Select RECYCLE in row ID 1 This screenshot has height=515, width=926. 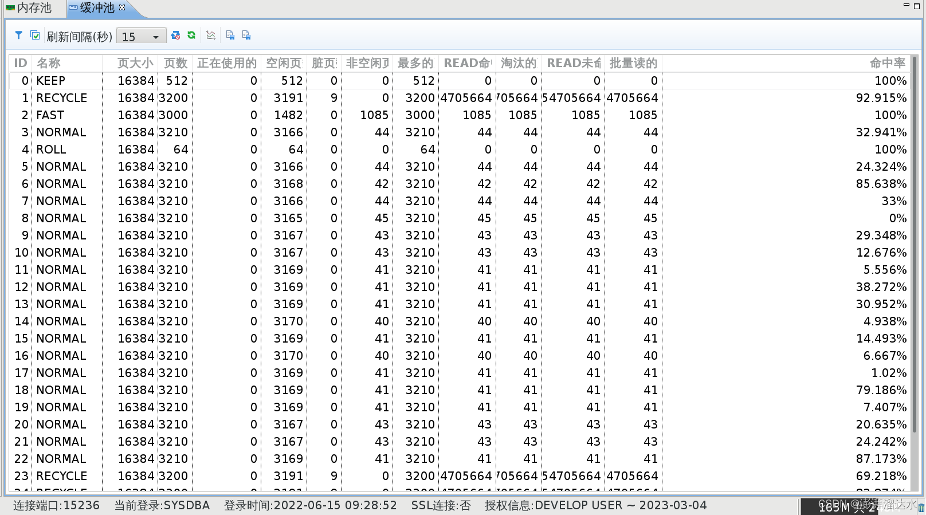click(61, 98)
